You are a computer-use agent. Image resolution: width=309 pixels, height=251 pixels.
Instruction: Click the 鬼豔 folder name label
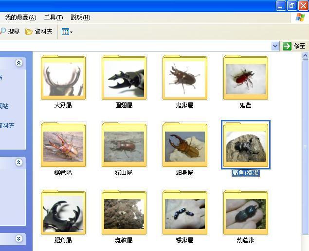pos(246,105)
